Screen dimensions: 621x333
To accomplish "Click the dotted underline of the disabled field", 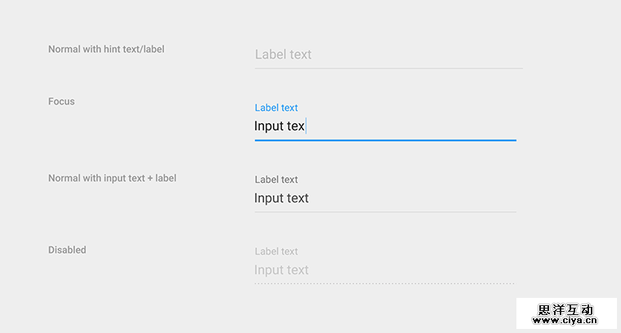I will (385, 283).
